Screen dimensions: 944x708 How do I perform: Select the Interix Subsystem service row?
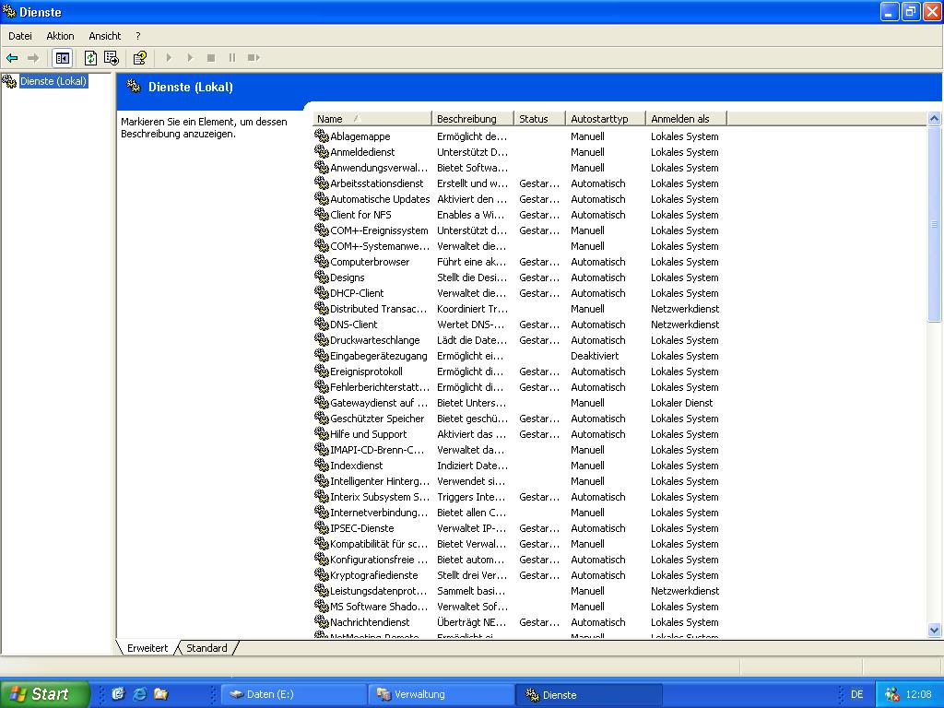point(518,496)
